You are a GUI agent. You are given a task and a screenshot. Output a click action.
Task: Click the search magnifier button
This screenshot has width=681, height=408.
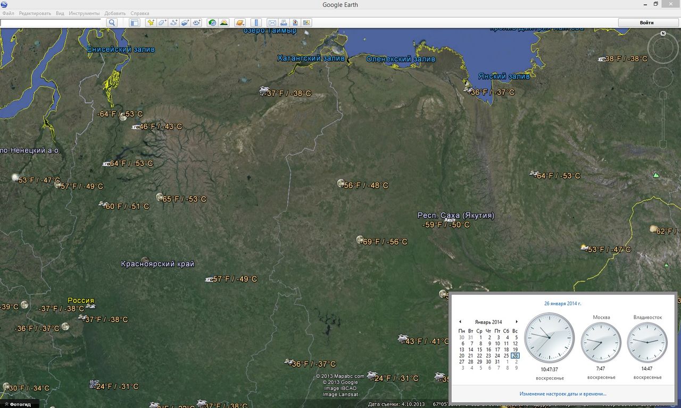(112, 22)
